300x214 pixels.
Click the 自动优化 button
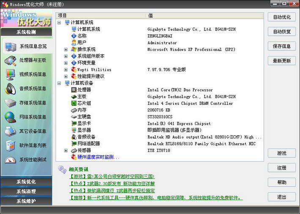click(282, 17)
